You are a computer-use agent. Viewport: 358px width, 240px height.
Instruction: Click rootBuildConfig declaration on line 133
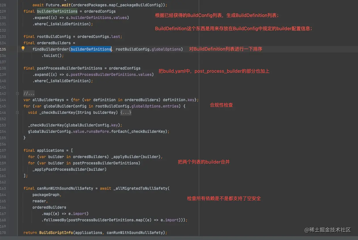(x=54, y=37)
